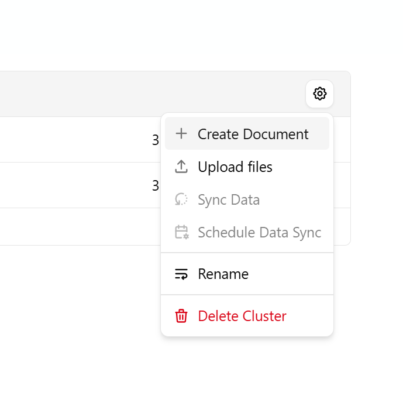Click the gray table header bar

click(x=146, y=94)
